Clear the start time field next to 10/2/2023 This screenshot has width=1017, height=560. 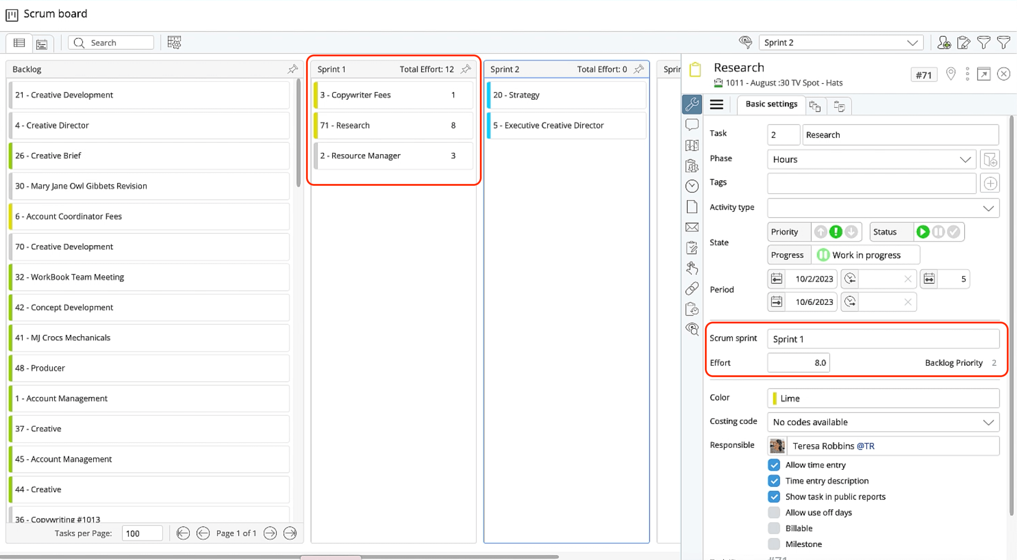point(908,279)
